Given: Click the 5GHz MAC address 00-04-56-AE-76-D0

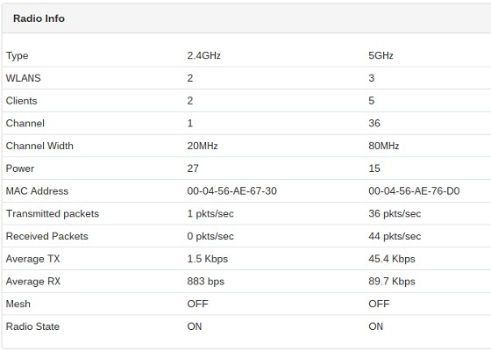Looking at the screenshot, I should [x=414, y=191].
